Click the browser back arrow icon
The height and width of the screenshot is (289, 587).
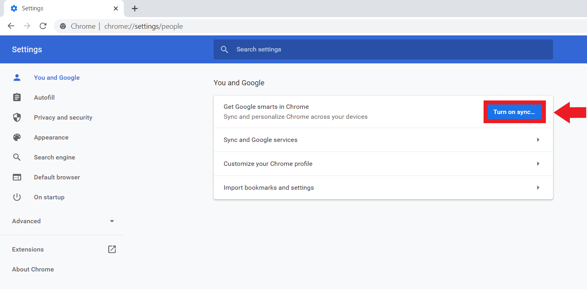pyautogui.click(x=11, y=26)
